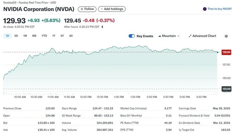Select the 5D time range tab
233x134 pixels.
[16, 36]
